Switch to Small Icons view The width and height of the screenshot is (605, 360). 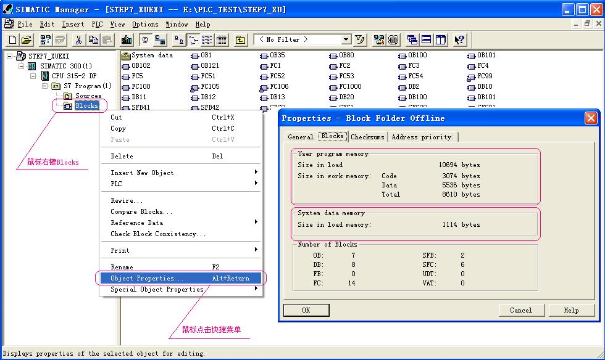click(193, 39)
